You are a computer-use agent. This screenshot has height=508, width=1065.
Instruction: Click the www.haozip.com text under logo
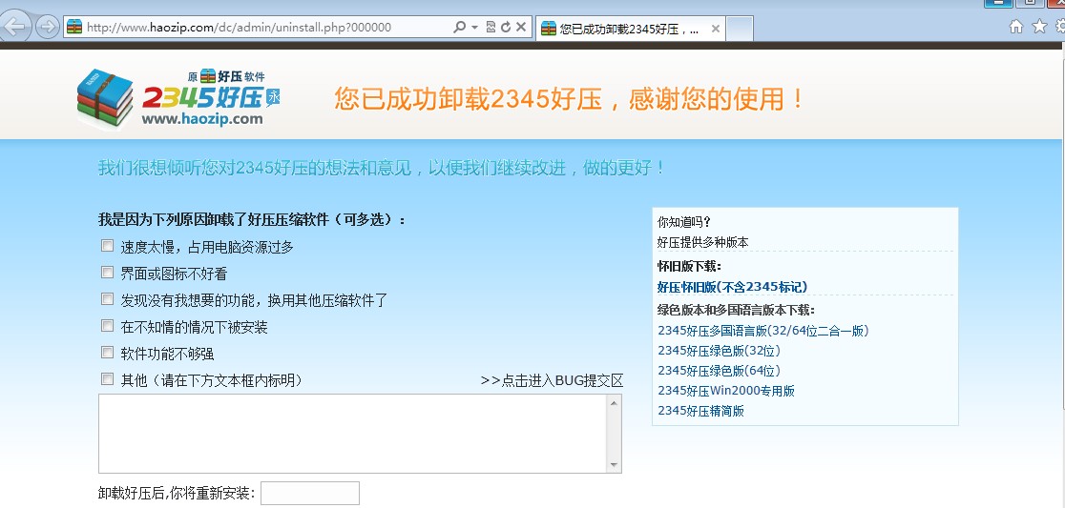[x=201, y=119]
